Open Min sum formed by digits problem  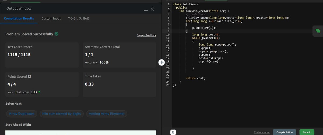(62, 114)
